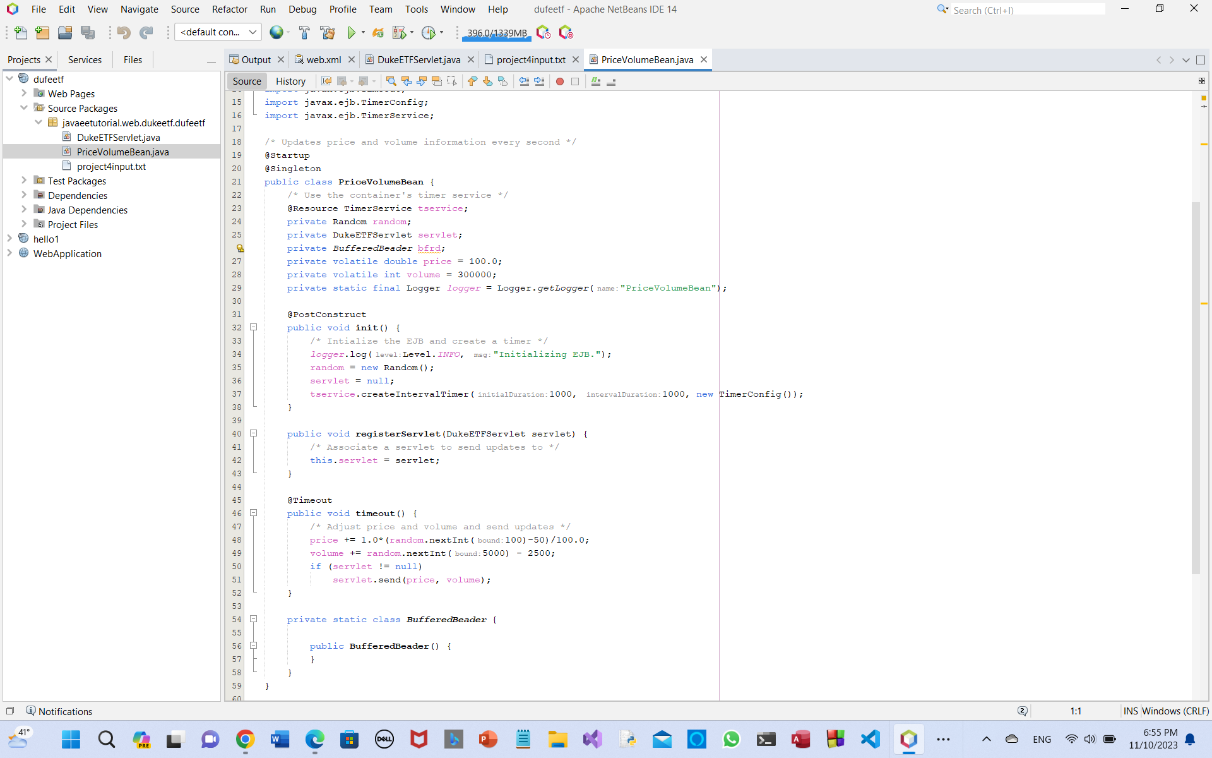Screen dimensions: 1212x758
Task: Click the Profile Project clock icon
Action: click(429, 33)
